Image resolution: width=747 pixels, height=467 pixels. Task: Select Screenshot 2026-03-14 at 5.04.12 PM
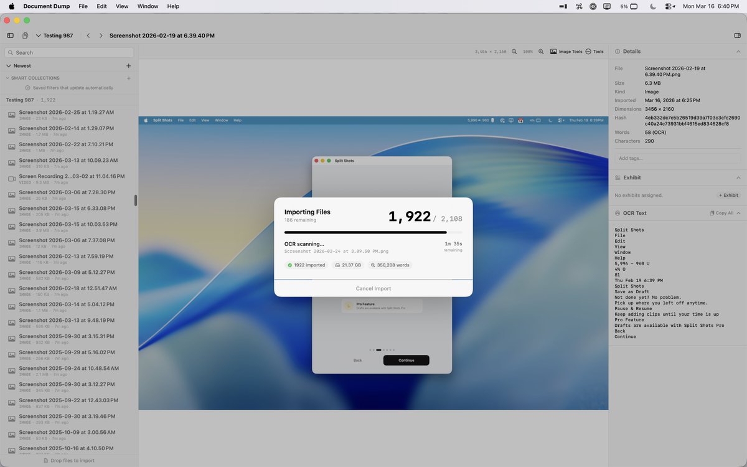pyautogui.click(x=68, y=308)
